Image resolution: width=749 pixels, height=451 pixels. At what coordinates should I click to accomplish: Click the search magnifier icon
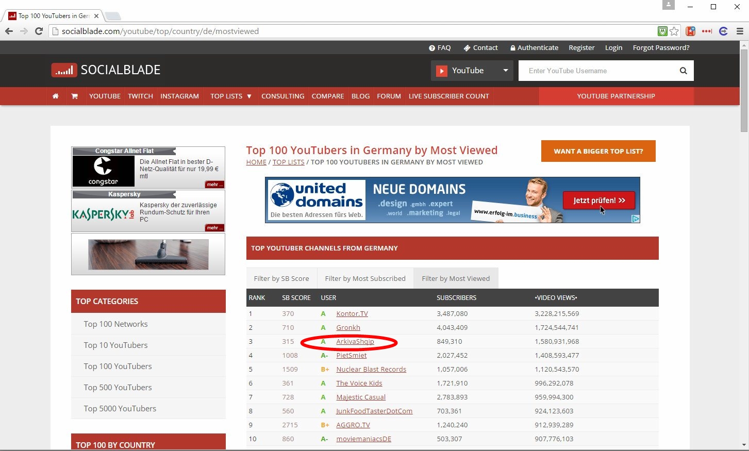click(683, 71)
